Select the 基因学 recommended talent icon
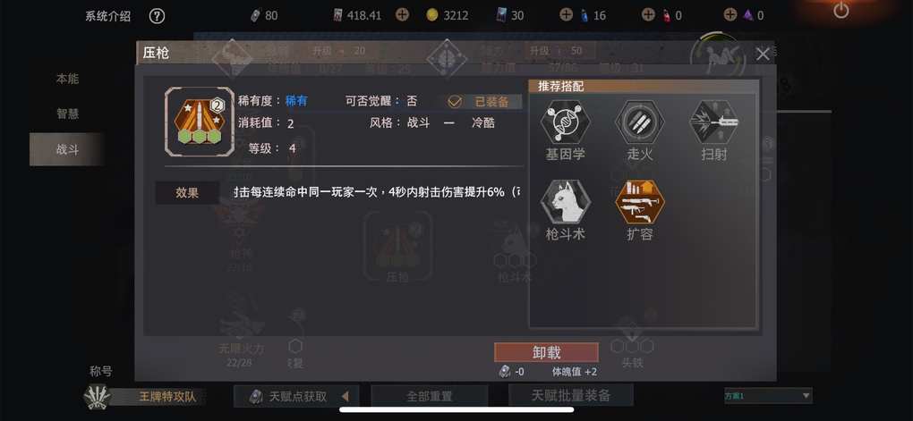913x421 pixels. tap(565, 122)
